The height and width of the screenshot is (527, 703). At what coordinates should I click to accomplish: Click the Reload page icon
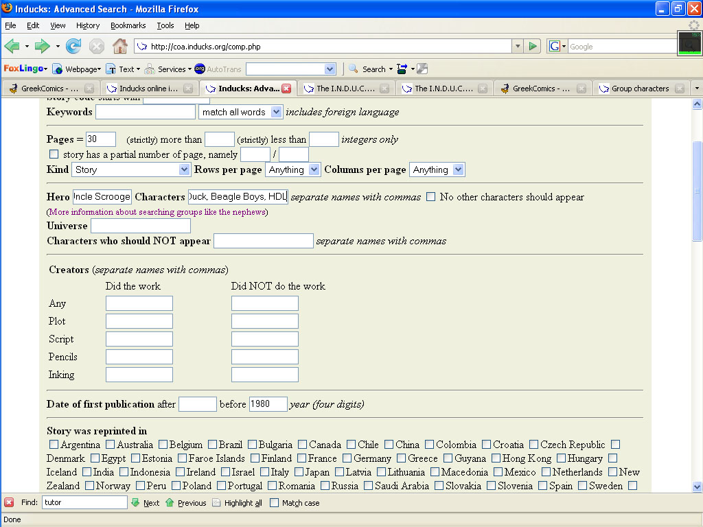[x=73, y=47]
